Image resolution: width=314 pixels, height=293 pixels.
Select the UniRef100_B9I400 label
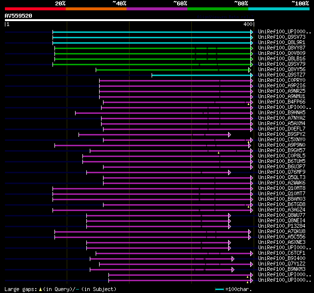point(282,259)
